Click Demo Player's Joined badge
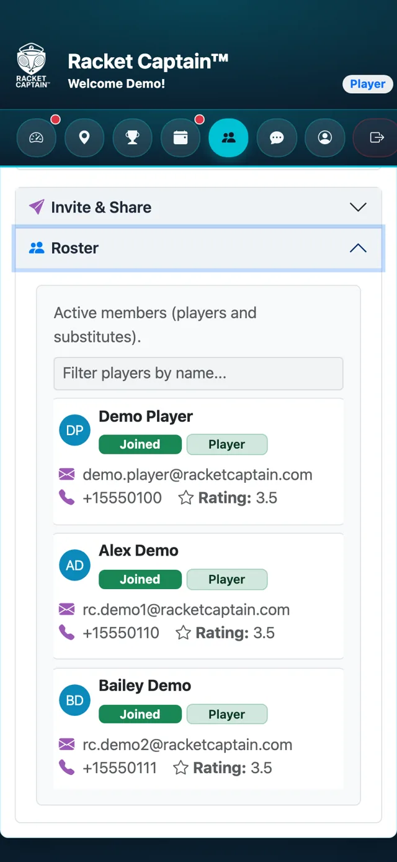The image size is (397, 862). [x=140, y=444]
